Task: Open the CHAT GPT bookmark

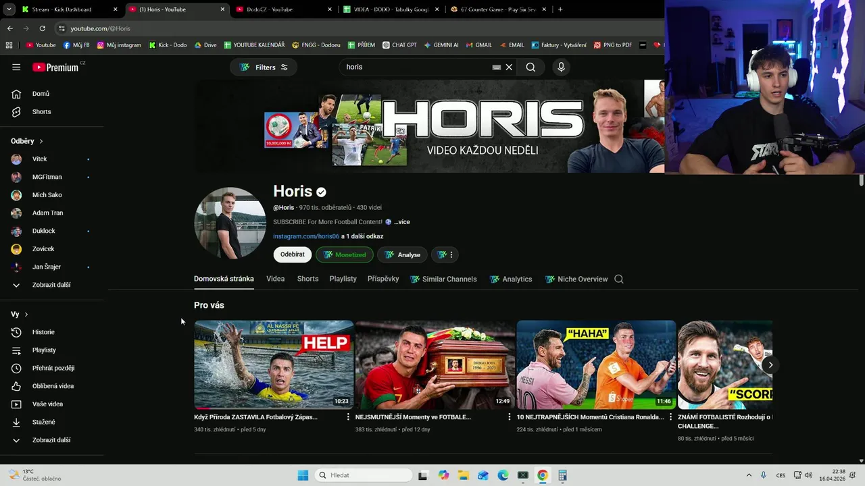Action: tap(399, 45)
